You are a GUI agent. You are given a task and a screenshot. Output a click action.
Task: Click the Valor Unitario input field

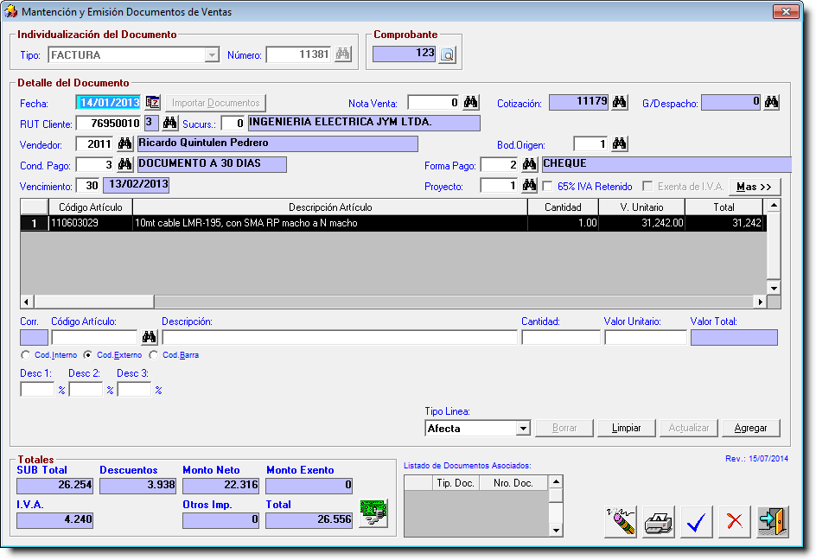point(646,337)
